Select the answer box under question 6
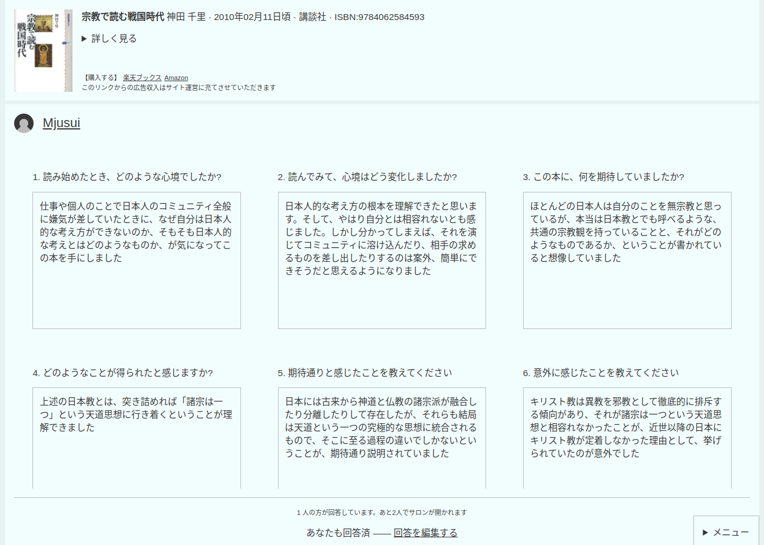 [x=627, y=438]
